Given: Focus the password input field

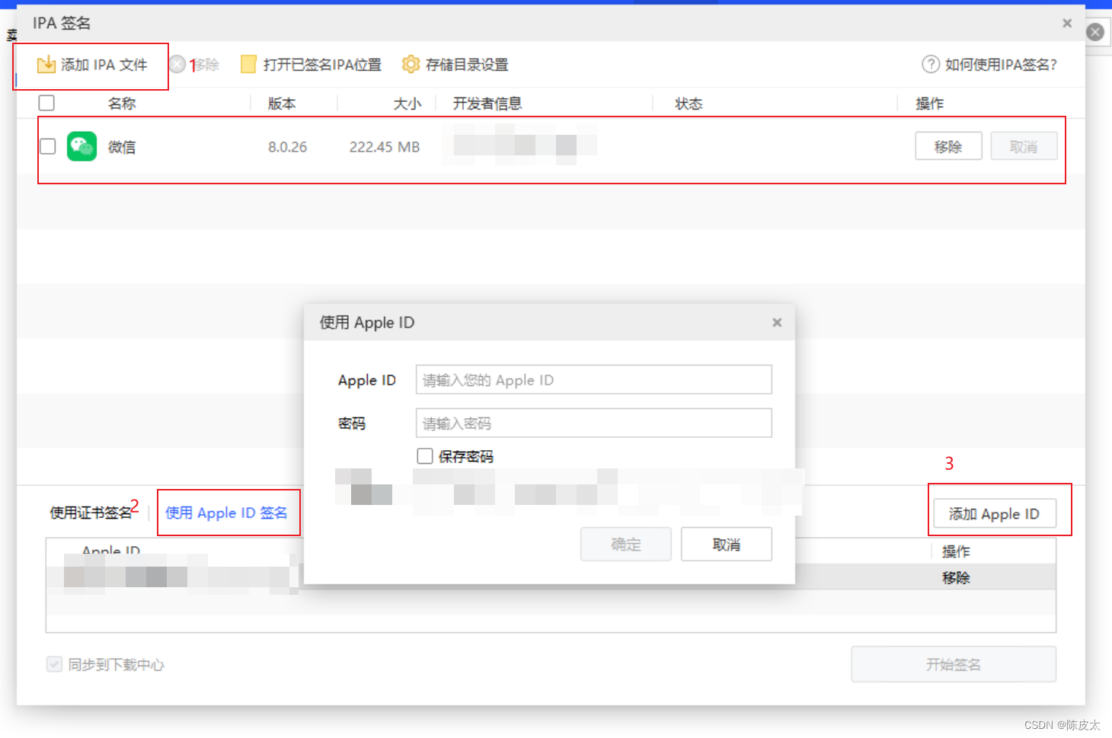Looking at the screenshot, I should point(594,423).
